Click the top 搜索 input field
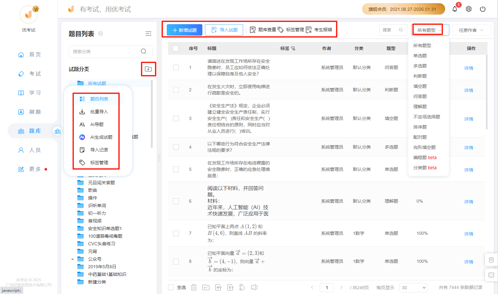The image size is (498, 294). tap(393, 30)
